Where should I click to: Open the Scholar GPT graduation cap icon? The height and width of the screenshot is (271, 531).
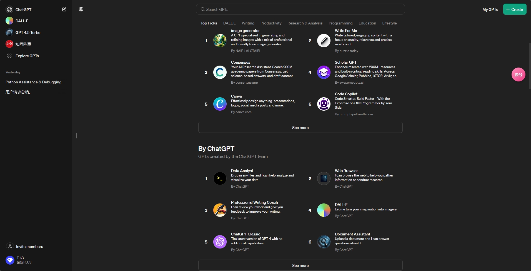coord(324,72)
